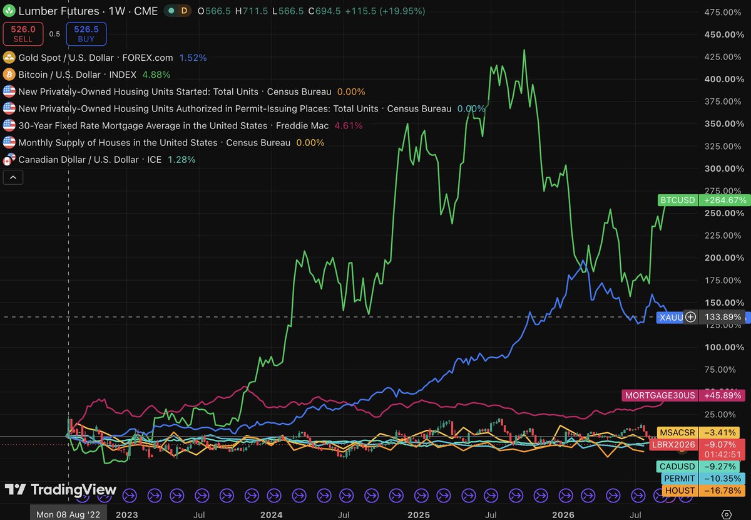
Task: Click the flag icon beside 30-Year Fixed Rate Mortgage
Action: tap(9, 125)
